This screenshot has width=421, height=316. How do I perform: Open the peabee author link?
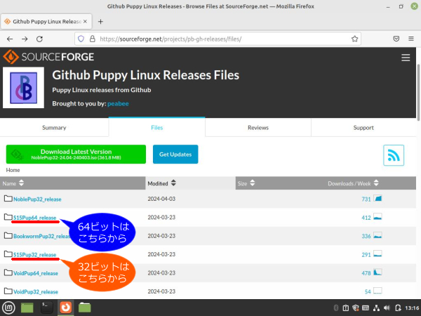[118, 104]
